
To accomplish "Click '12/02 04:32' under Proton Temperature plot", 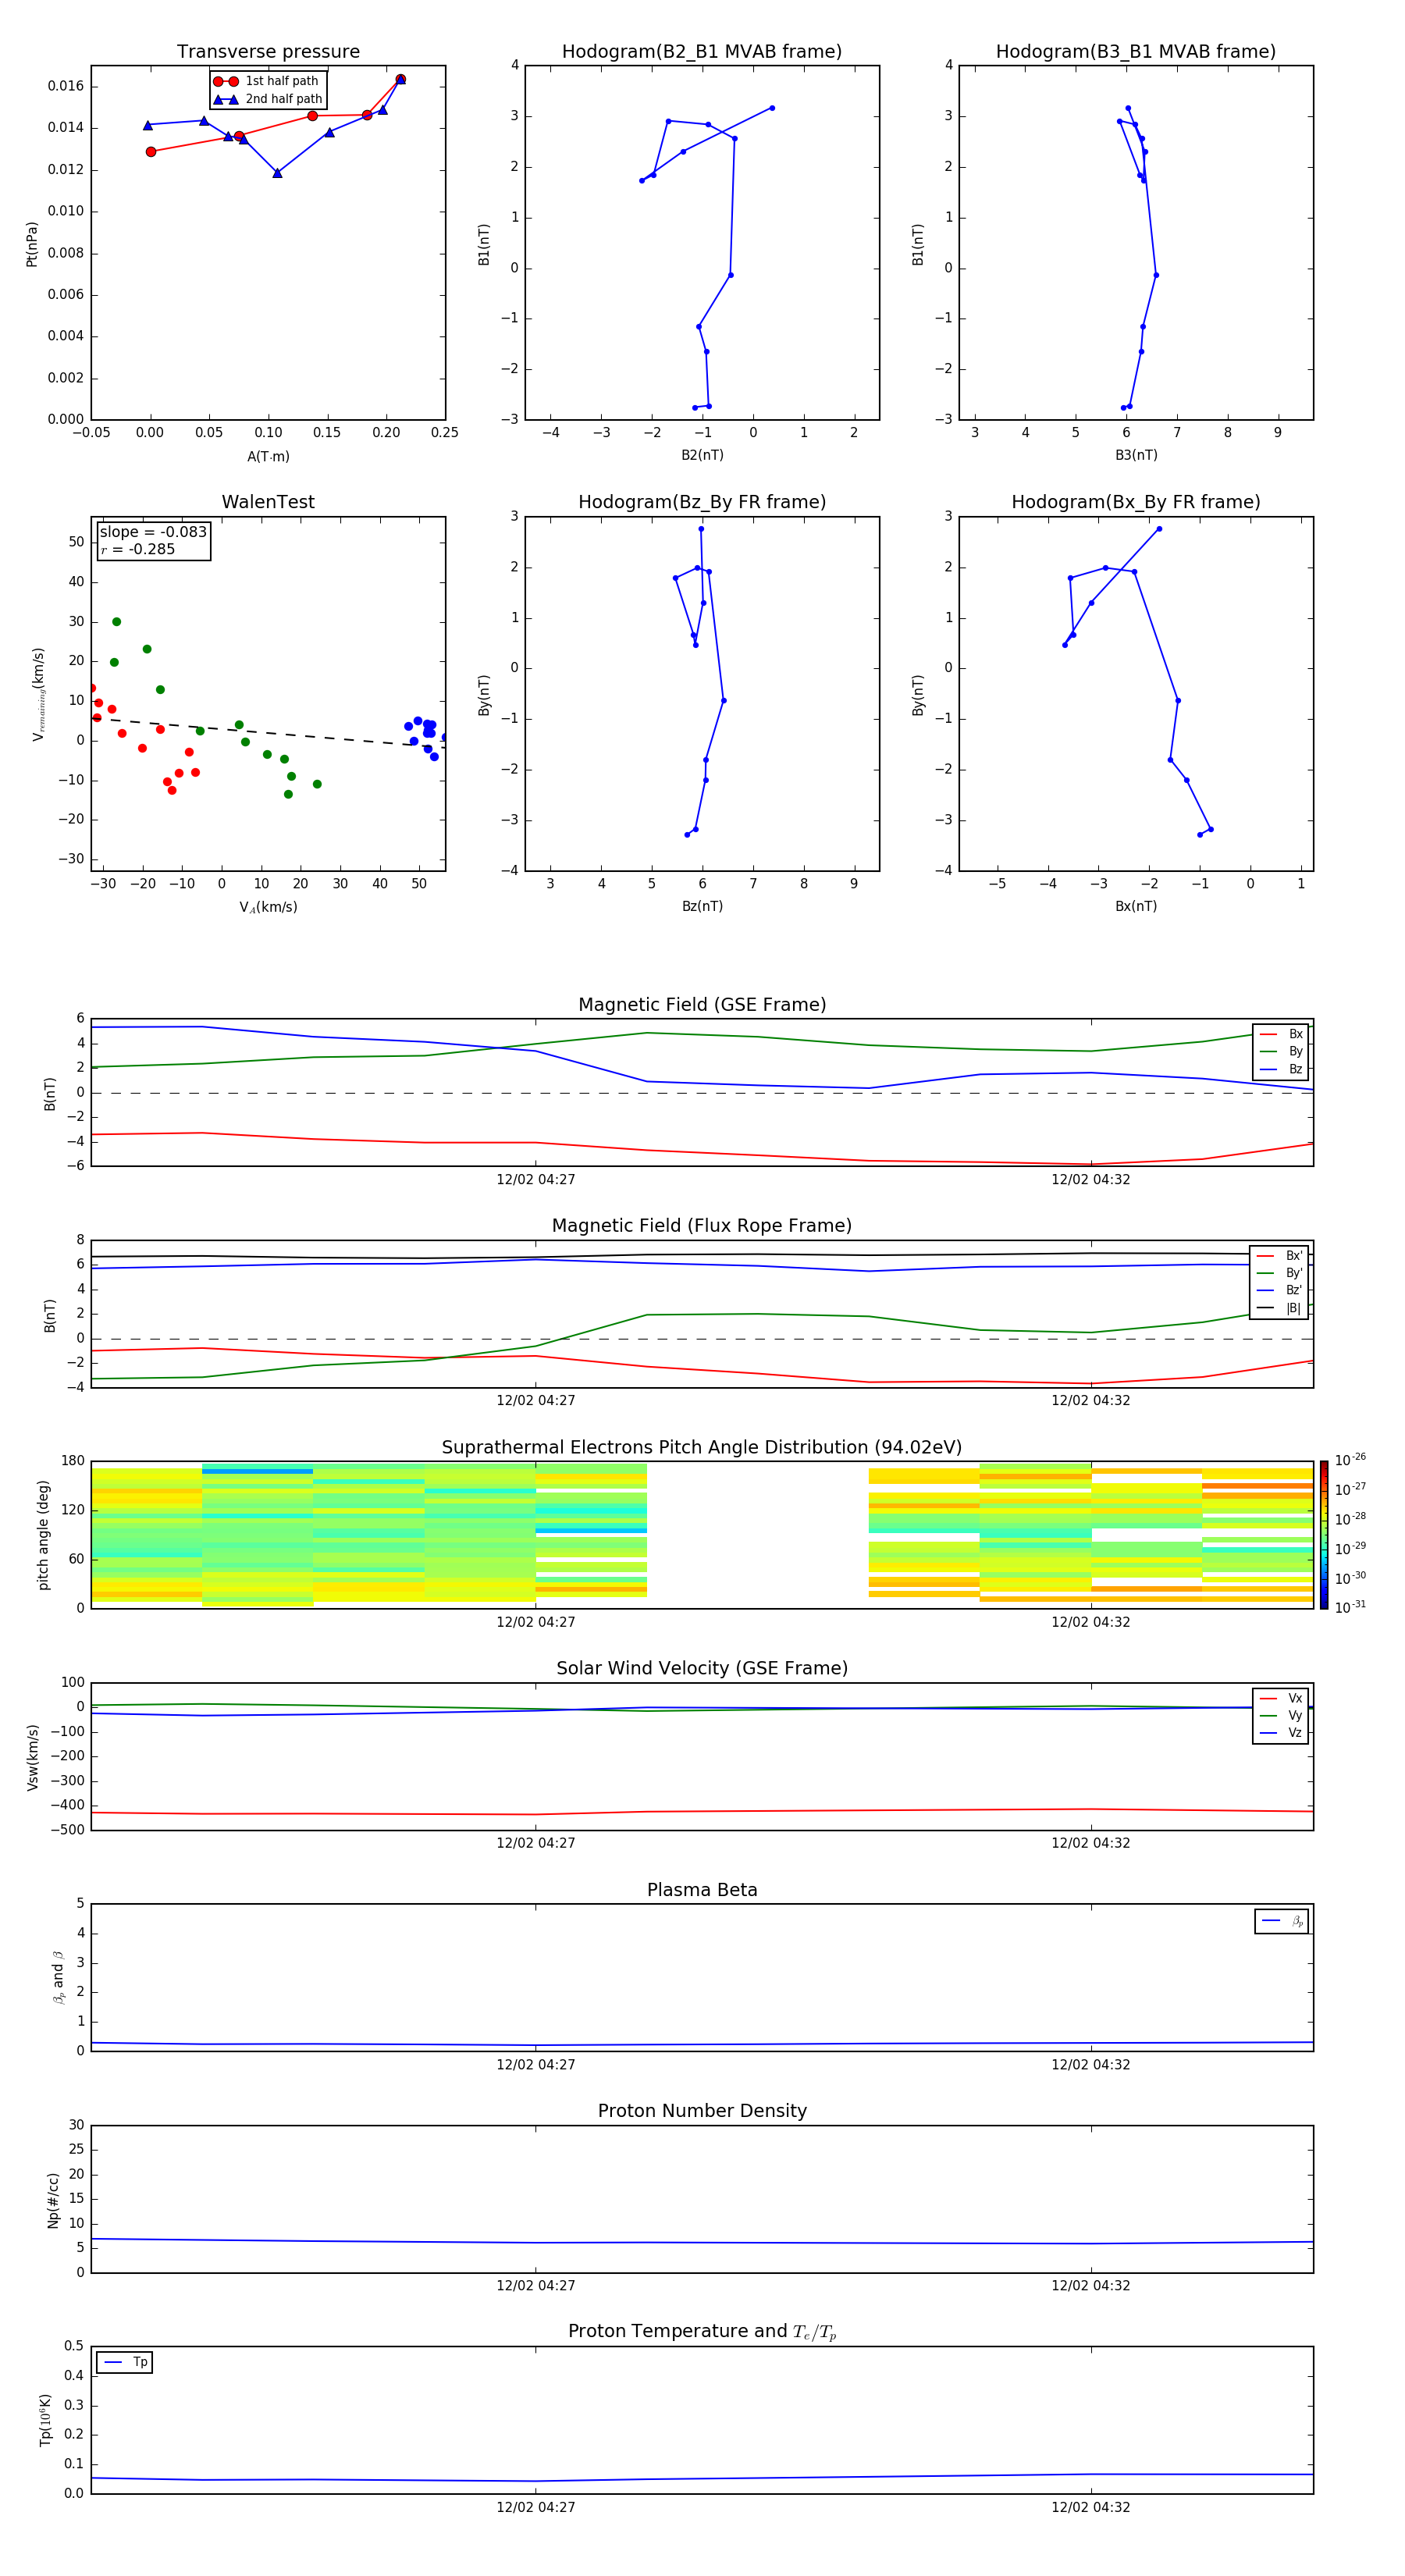I will (x=1091, y=2507).
